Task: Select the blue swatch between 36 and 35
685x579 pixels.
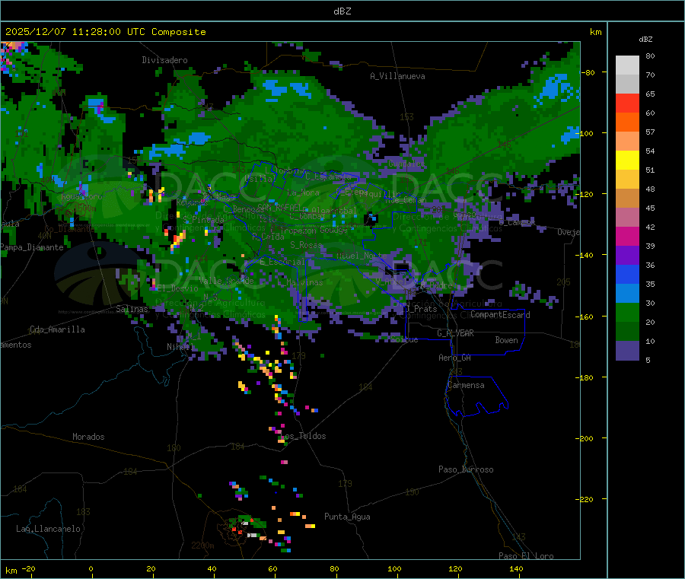Action: coord(627,274)
